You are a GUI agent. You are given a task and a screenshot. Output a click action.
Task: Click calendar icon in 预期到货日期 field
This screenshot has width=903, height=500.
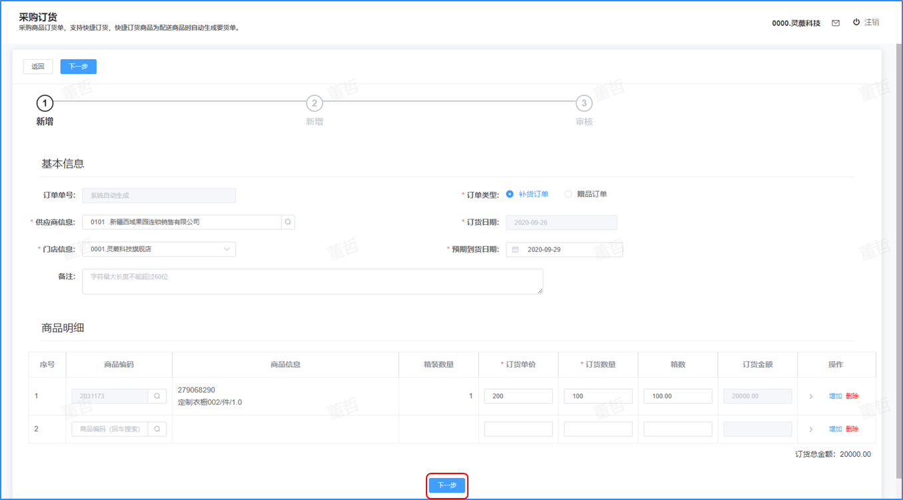tap(515, 249)
